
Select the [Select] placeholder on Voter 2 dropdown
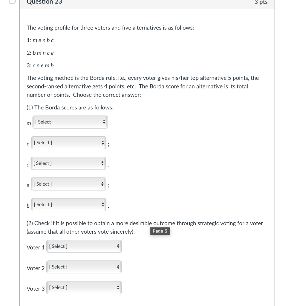pos(58,267)
